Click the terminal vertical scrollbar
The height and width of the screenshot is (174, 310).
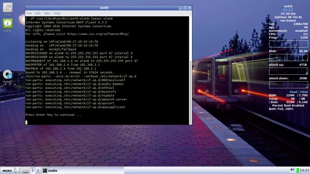pos(191,70)
